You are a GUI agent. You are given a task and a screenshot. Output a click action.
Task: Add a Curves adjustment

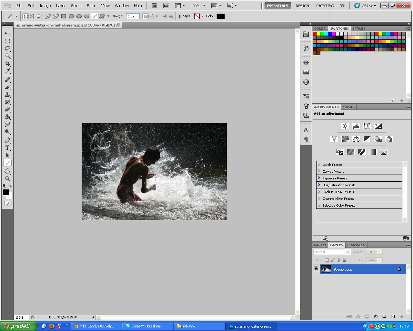(367, 126)
